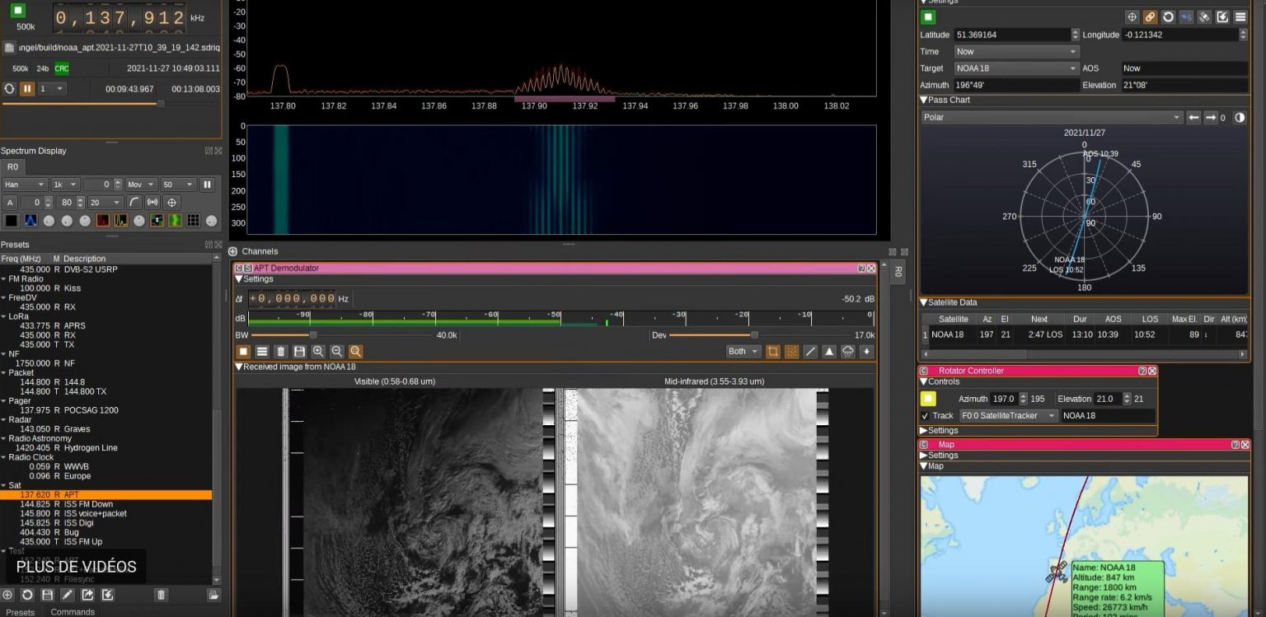Image resolution: width=1266 pixels, height=617 pixels.
Task: Click the link devices icon in Satellite Tracker
Action: tap(1152, 17)
